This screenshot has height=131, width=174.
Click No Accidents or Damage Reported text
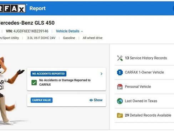coord(65,82)
